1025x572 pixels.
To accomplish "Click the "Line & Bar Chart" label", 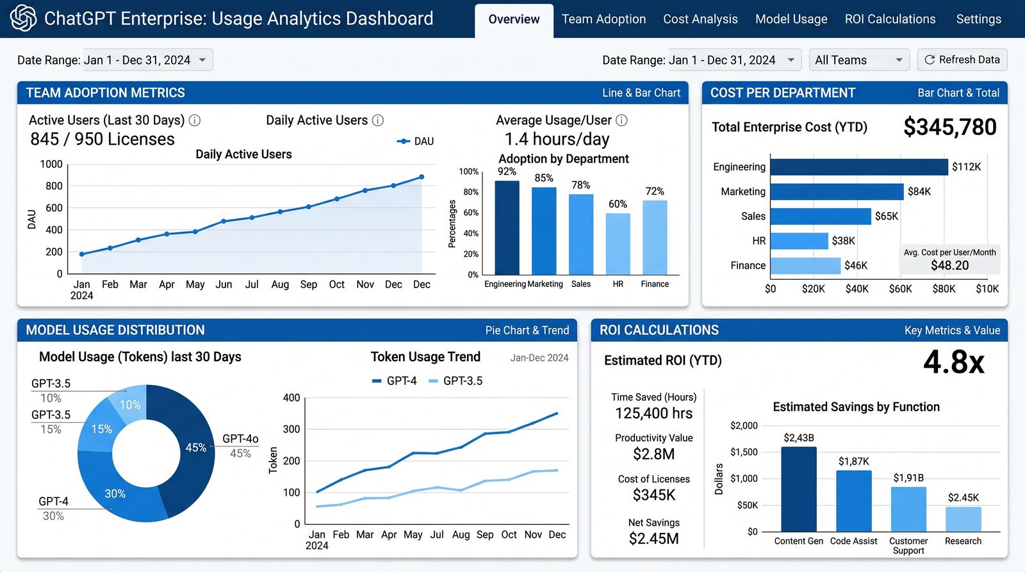I will pos(641,93).
